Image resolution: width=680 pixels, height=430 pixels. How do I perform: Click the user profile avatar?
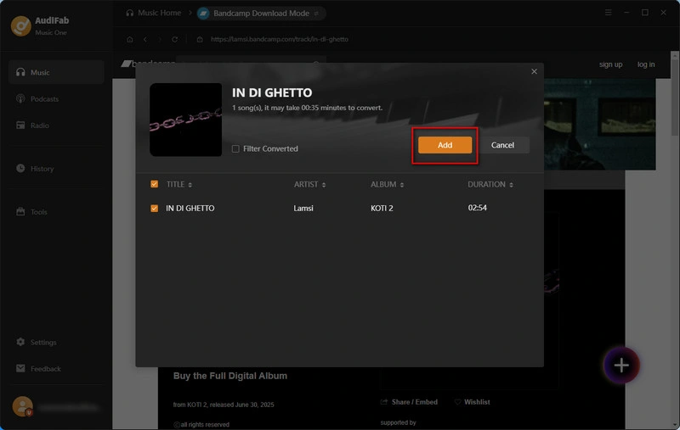coord(23,406)
